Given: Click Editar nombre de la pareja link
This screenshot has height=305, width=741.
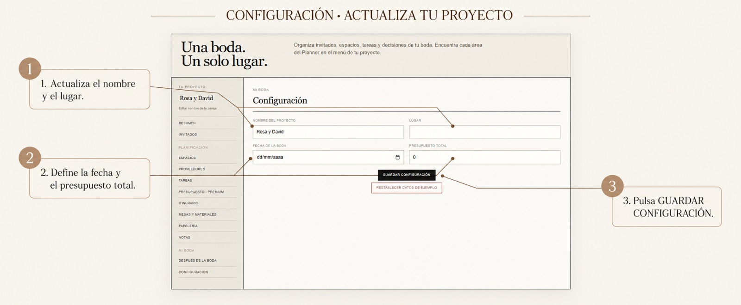Looking at the screenshot, I should tap(197, 108).
